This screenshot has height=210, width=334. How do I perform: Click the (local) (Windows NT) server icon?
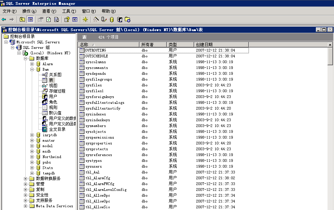pos(25,53)
